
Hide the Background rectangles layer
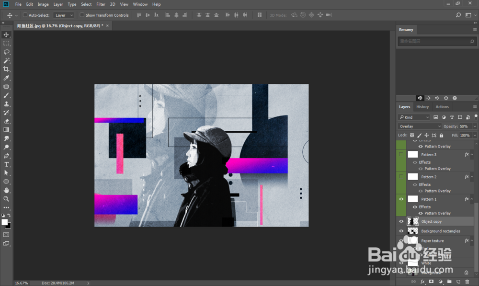coord(401,231)
